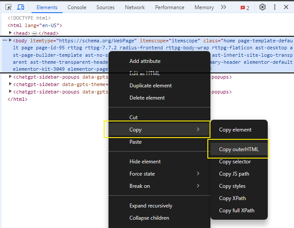Viewport: 294px width, 228px height.
Task: Choose Copy JS path
Action: coord(239,174)
